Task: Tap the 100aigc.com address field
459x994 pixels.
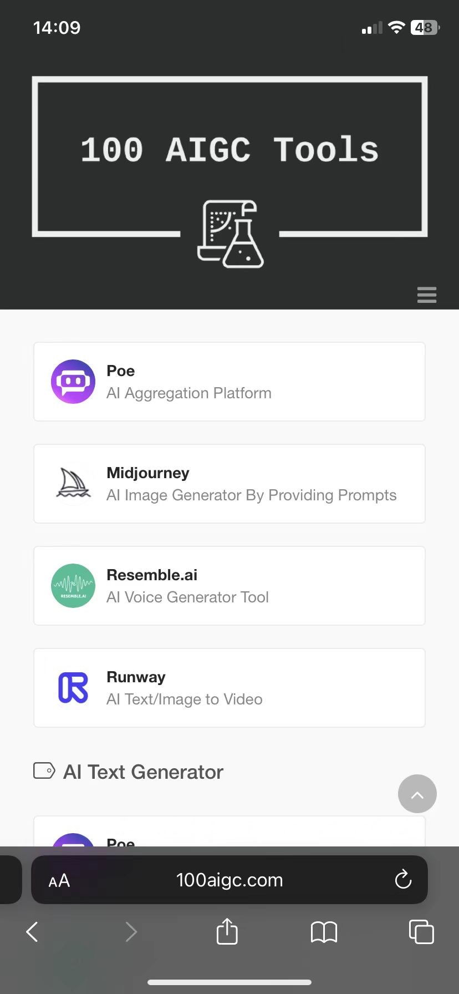Action: pyautogui.click(x=229, y=880)
